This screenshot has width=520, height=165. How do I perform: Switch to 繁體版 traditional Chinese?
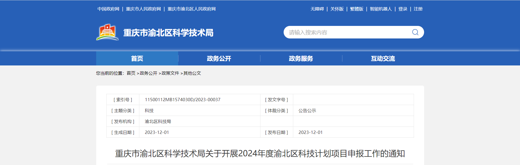click(x=357, y=9)
